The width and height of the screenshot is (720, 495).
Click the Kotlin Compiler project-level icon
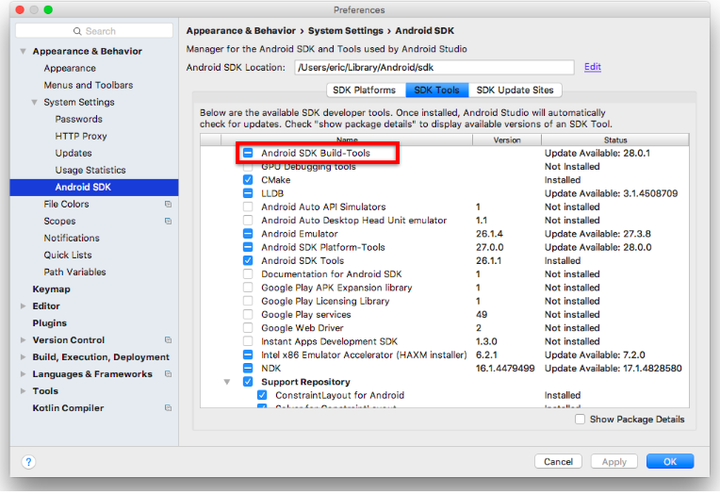point(168,408)
